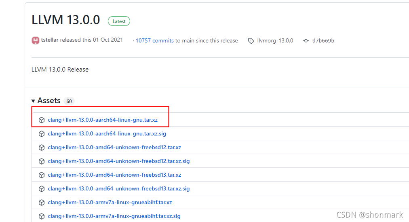
Task: Download clang+llvm-13.0.0-amd64-unknown-freebsd12.tar.xz.sig
Action: 119,161
